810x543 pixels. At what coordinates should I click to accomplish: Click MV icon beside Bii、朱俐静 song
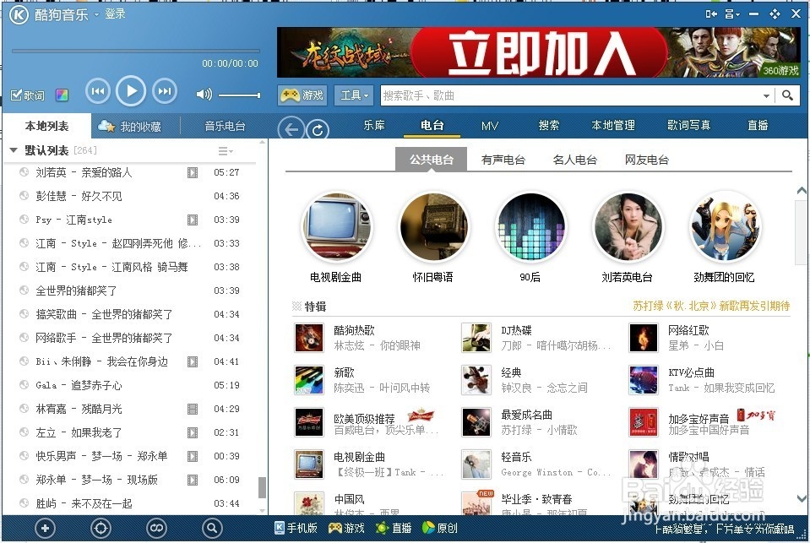coord(193,361)
